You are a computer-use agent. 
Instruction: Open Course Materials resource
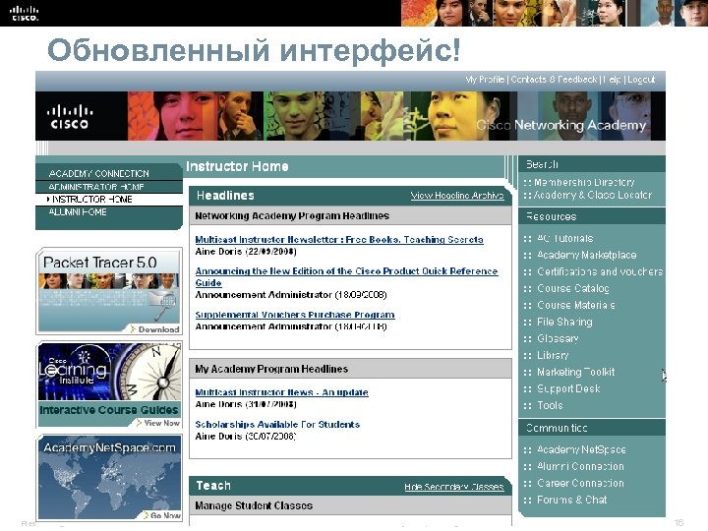(575, 305)
